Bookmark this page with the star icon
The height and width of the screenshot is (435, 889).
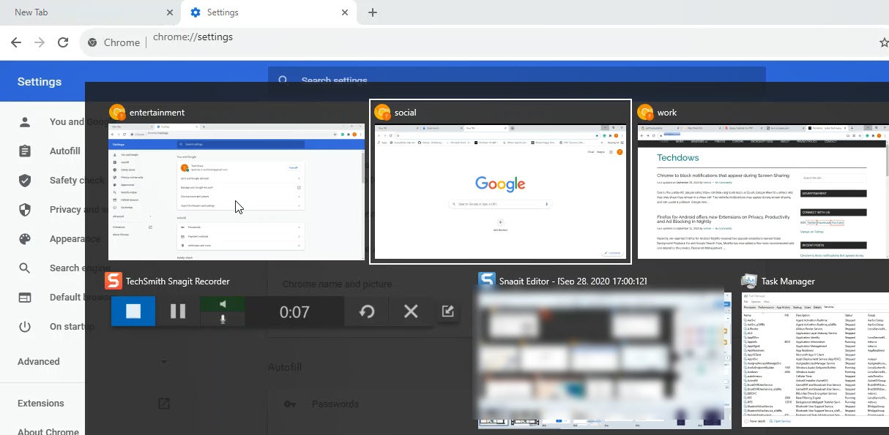tap(883, 42)
